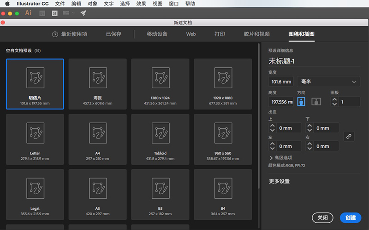Viewport: 369px width, 230px height.
Task: Select the Legal preset
Action: [x=35, y=195]
